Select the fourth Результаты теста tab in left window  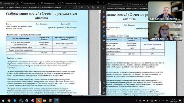[x=70, y=3]
